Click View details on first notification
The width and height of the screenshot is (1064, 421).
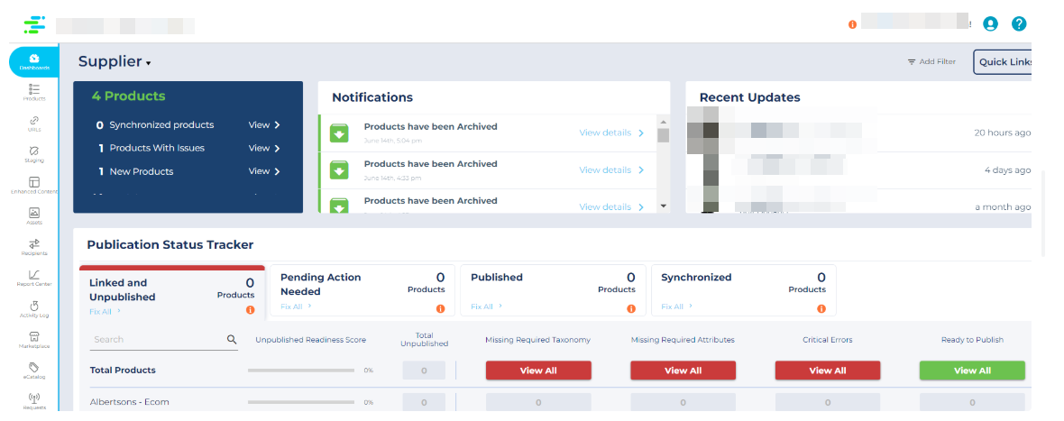611,133
